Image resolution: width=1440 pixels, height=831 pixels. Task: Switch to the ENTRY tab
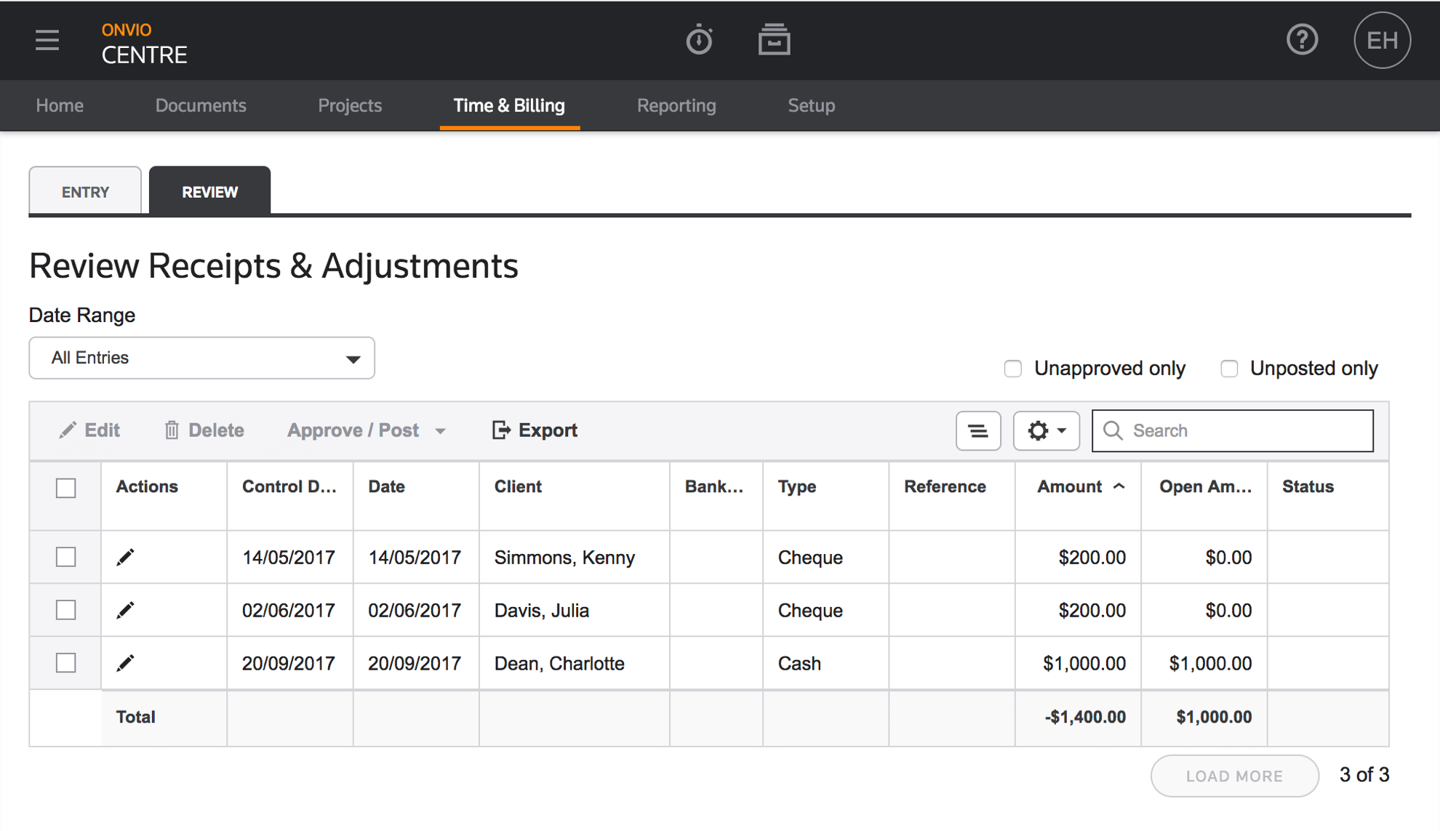point(85,191)
